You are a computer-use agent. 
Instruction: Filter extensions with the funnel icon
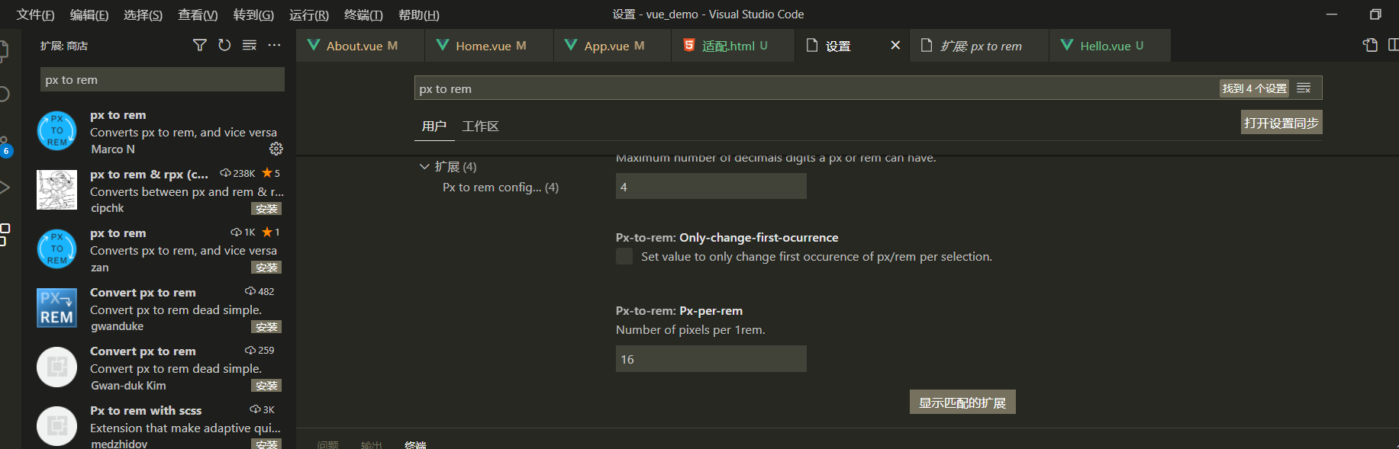click(199, 46)
